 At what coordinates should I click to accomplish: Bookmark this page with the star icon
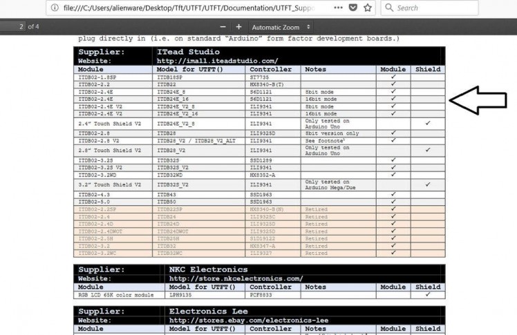coord(368,8)
